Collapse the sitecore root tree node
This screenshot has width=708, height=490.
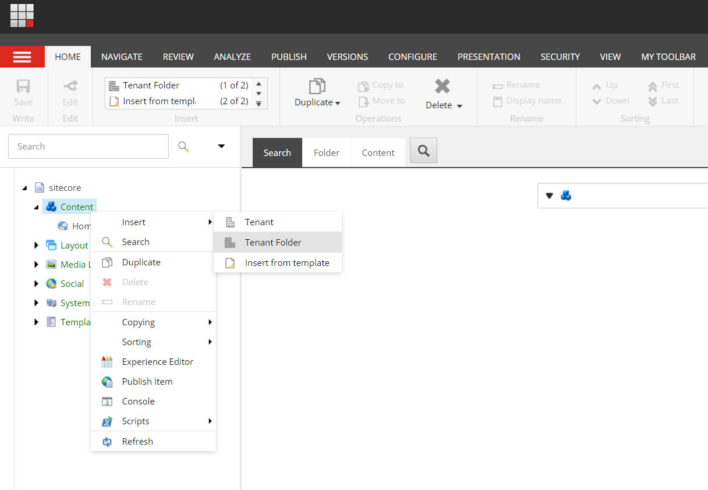point(24,188)
